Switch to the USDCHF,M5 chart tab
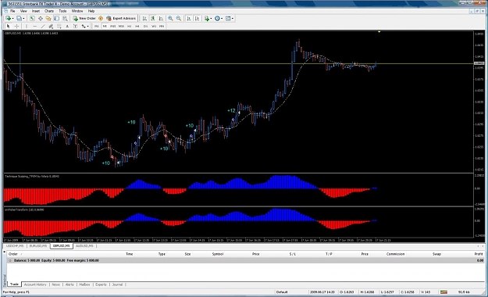The image size is (488, 297). (15, 246)
